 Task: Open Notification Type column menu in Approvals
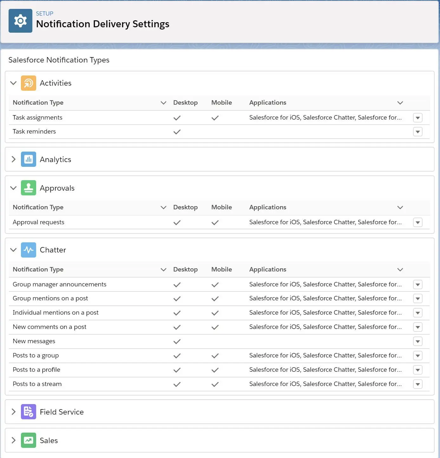163,207
